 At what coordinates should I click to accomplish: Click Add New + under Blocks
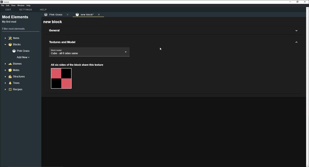[x=23, y=57]
